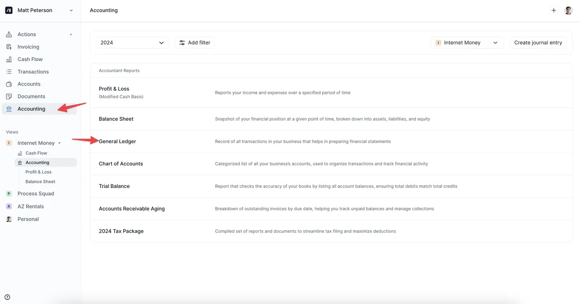Click 'Categorized list of all your business's accounts' text
580x304 pixels.
point(321,164)
